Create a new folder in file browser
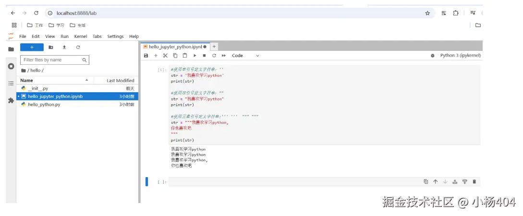The image size is (523, 216). [51, 48]
